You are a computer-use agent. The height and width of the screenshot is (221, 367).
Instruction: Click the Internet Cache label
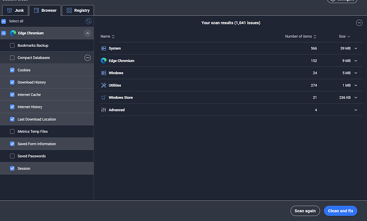pos(29,95)
